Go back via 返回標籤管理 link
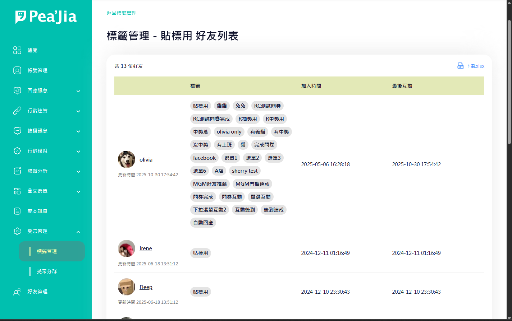512x321 pixels. click(x=121, y=13)
